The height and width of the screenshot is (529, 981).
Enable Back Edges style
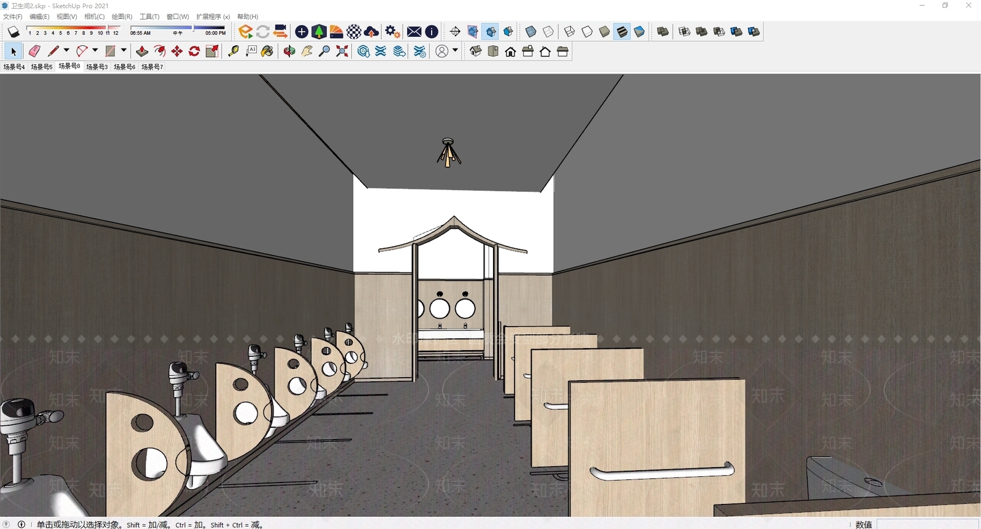[x=548, y=31]
